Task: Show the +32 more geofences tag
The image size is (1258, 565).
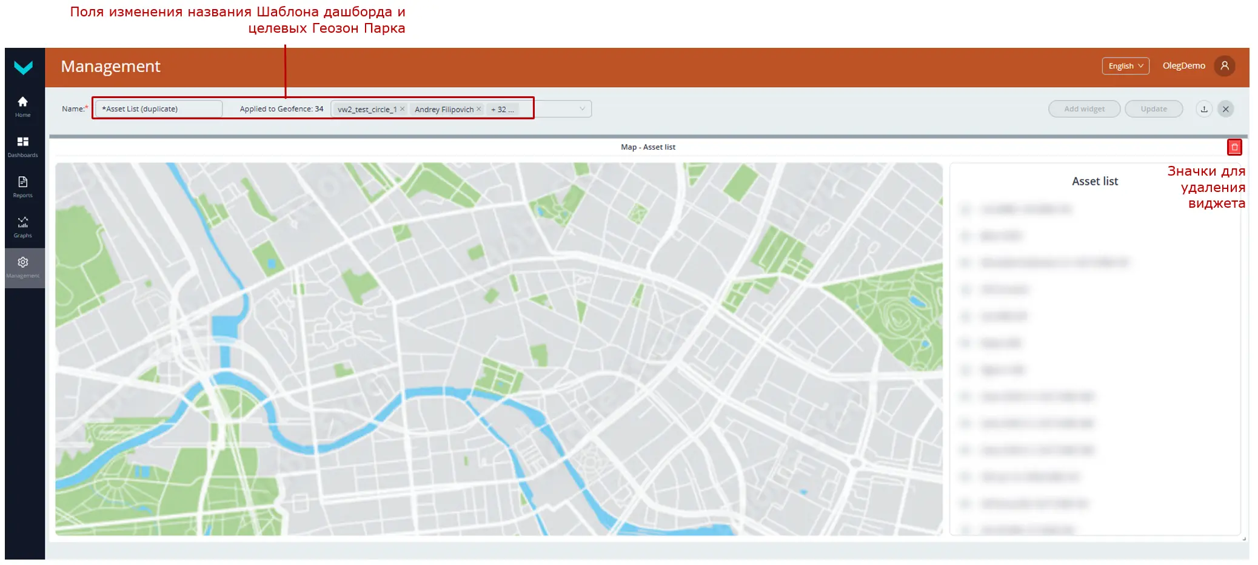Action: coord(502,110)
